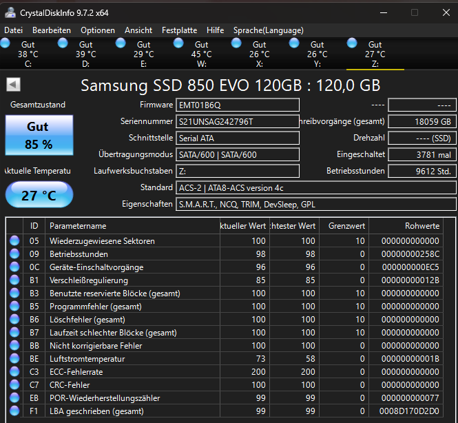The width and height of the screenshot is (458, 423).
Task: Switch to 29 °C drive E: tab
Action: pos(144,54)
